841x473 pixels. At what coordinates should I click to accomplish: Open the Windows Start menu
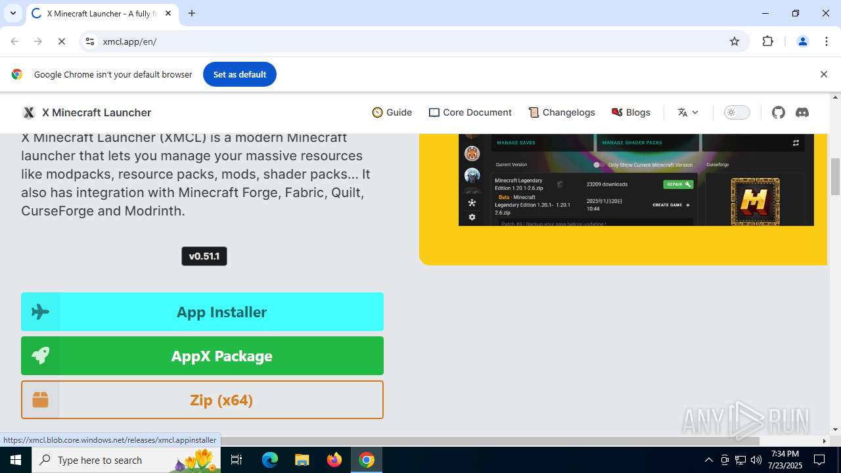(16, 460)
